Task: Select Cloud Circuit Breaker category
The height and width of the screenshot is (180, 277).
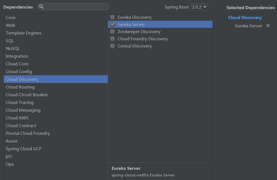Action: click(56, 95)
